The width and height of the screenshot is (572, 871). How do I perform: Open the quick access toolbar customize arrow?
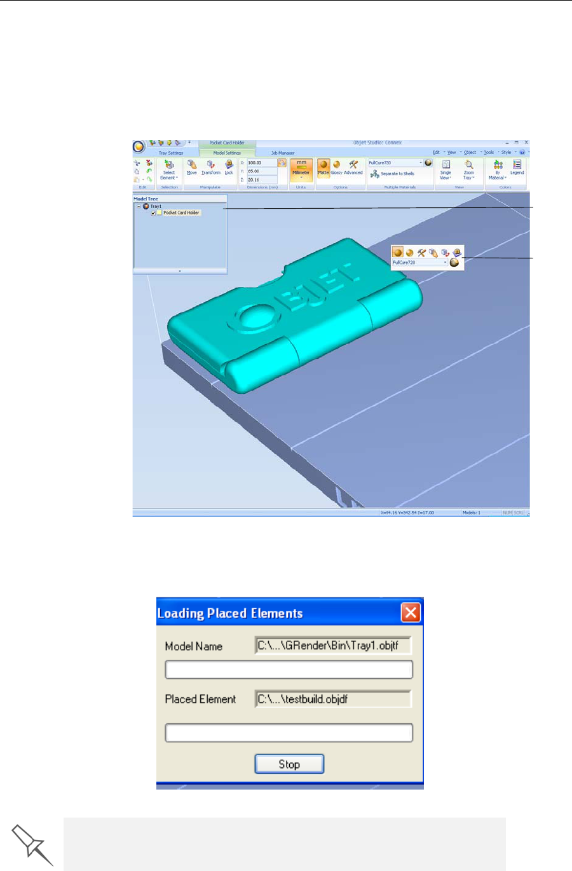[x=189, y=143]
